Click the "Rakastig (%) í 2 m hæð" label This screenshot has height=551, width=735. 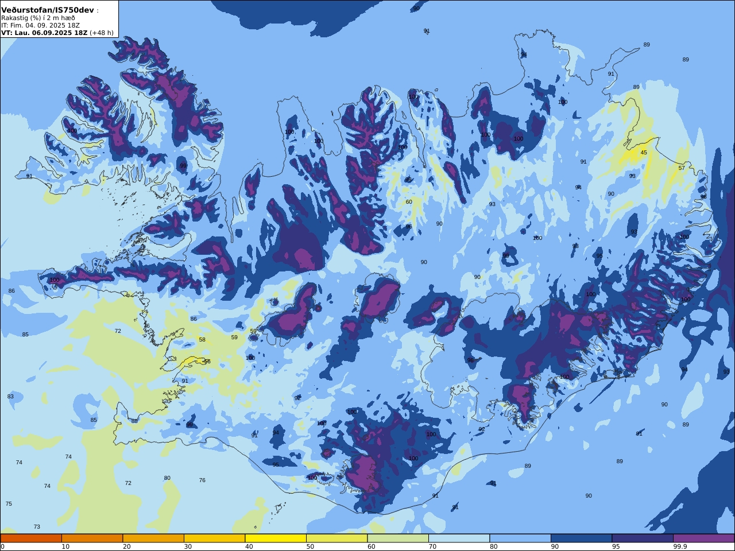[x=38, y=18]
